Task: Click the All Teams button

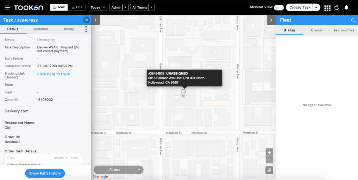Action: click(140, 8)
